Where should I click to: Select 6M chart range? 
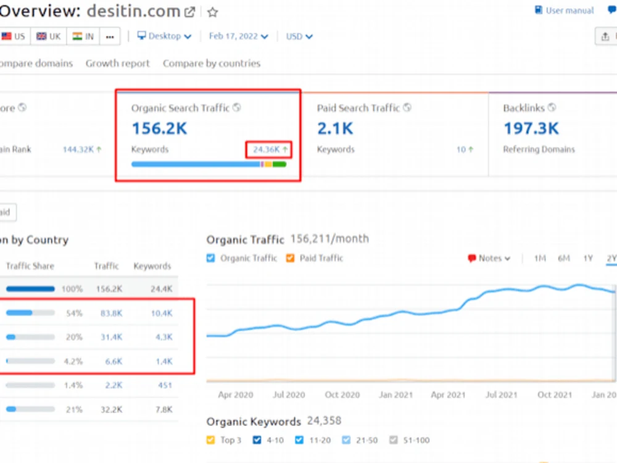tap(564, 258)
